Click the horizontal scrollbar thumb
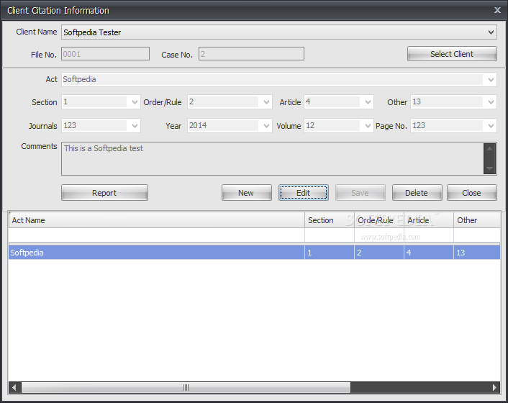Screen dimensions: 508x403 [186, 387]
